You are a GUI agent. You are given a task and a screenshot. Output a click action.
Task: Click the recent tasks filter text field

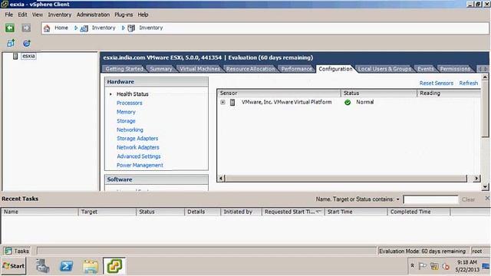pos(430,199)
